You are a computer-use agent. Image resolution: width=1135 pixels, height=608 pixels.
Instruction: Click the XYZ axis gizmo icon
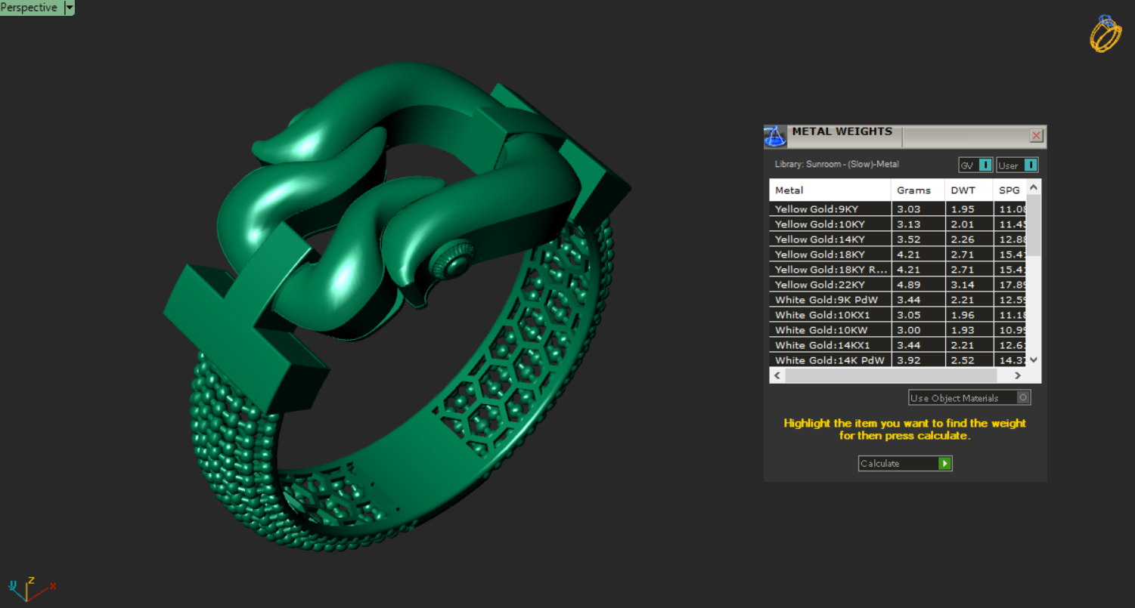coord(29,588)
